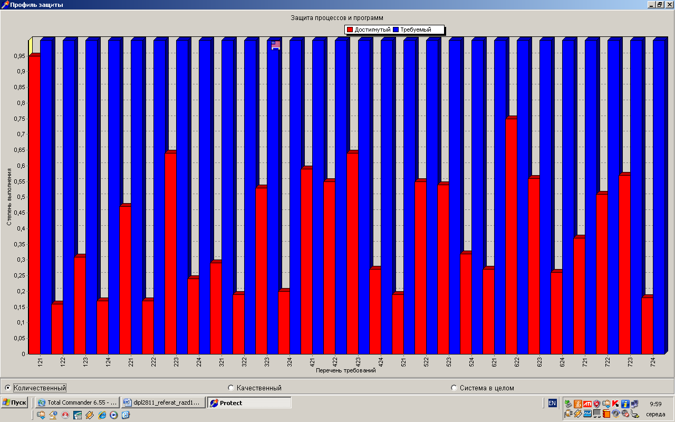Open the EN language indicator
Image resolution: width=675 pixels, height=422 pixels.
point(552,403)
